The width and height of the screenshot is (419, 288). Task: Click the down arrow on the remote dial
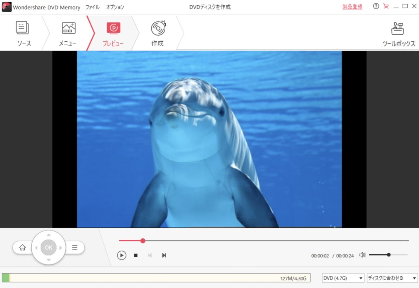coord(49,260)
